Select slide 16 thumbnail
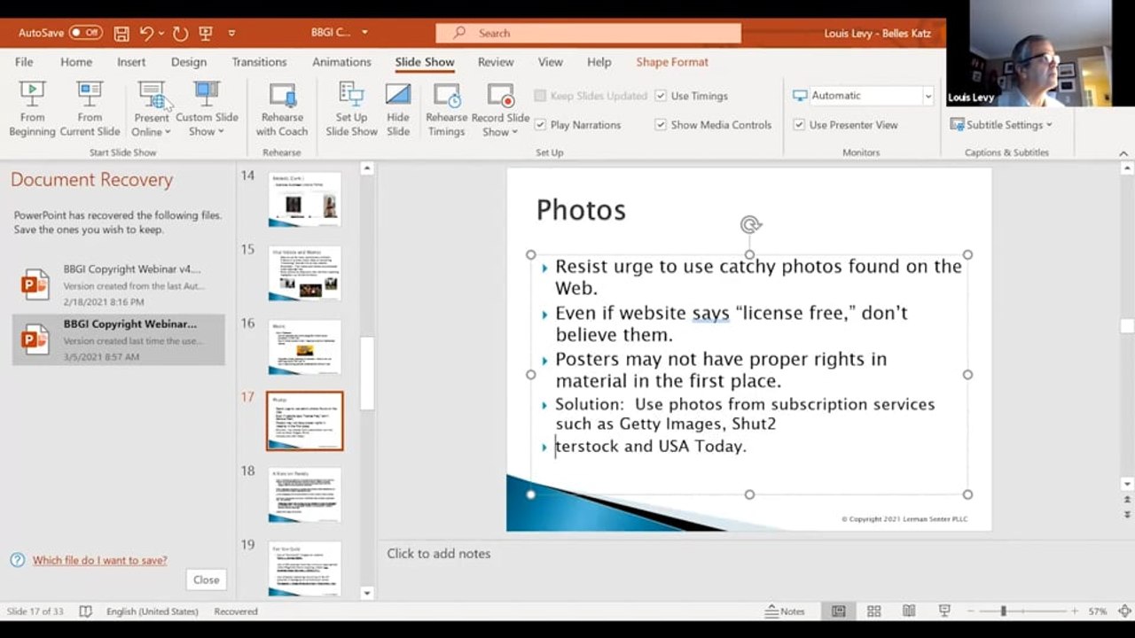1135x638 pixels. [x=304, y=346]
